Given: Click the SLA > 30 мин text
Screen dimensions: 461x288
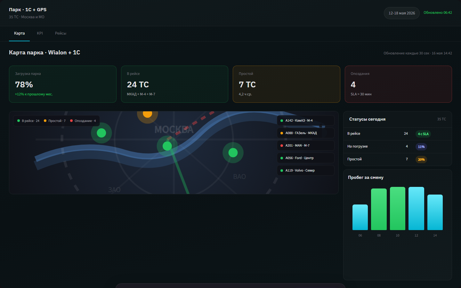Looking at the screenshot, I should point(361,94).
